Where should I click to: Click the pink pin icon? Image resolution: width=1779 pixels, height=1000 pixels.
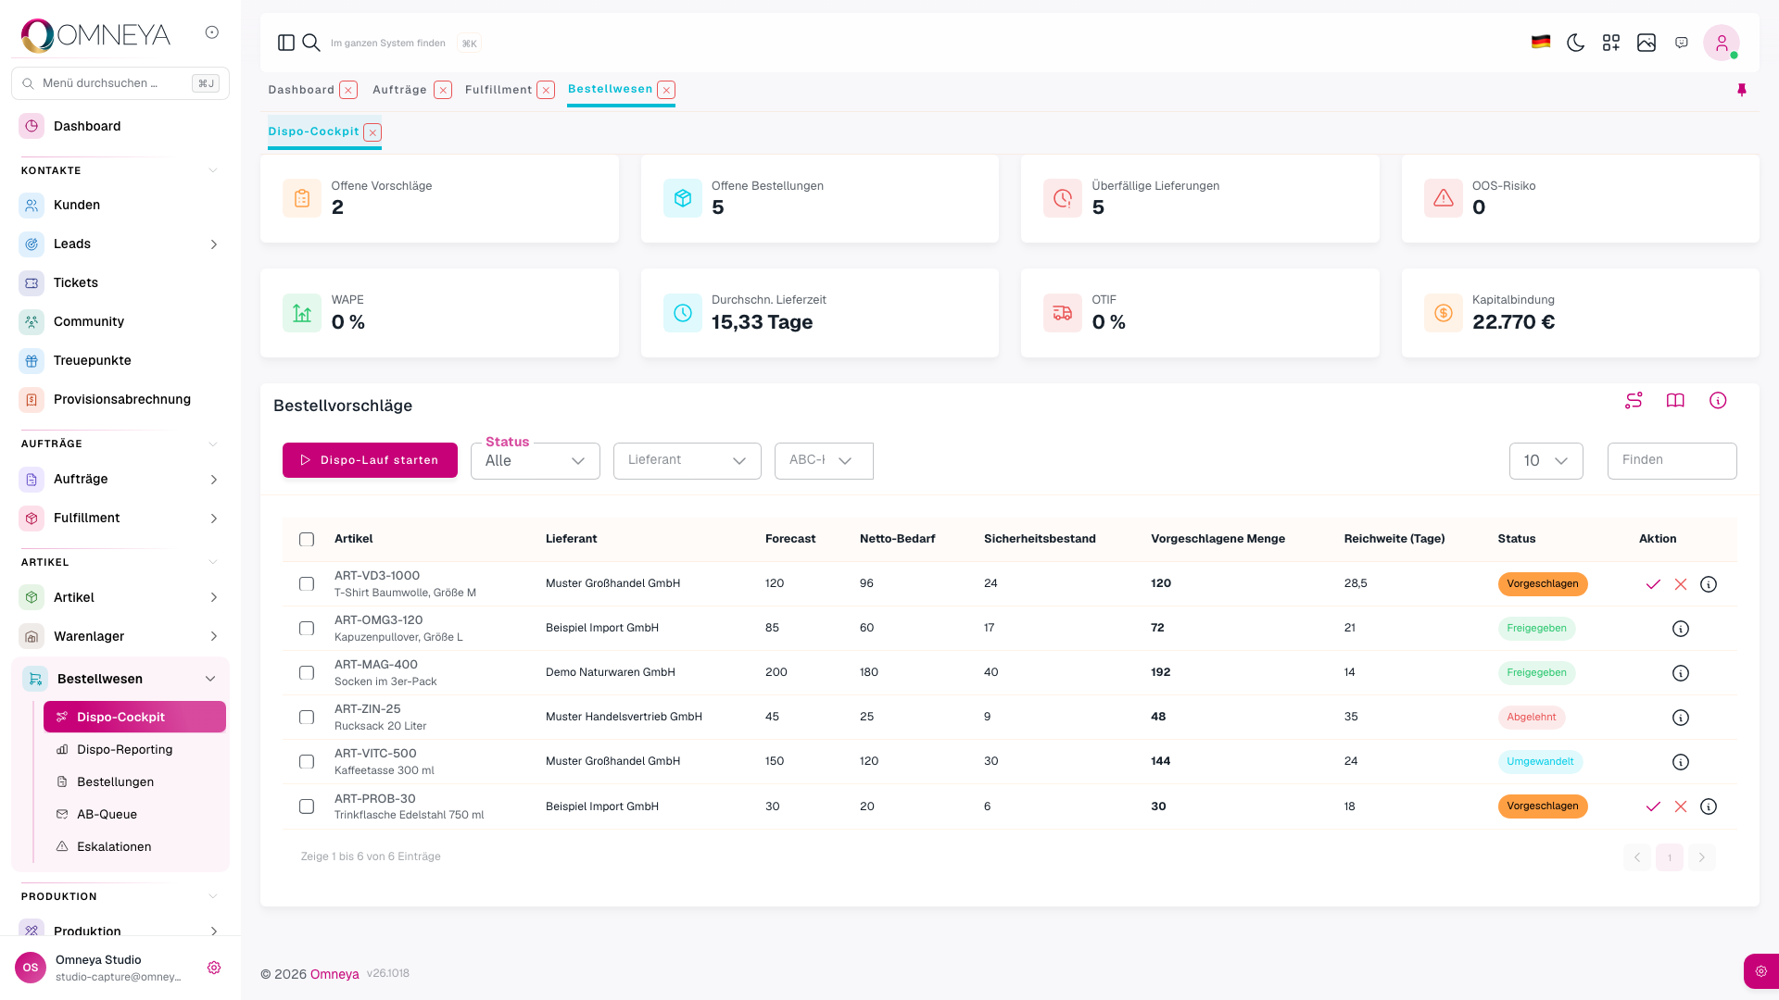(1742, 90)
